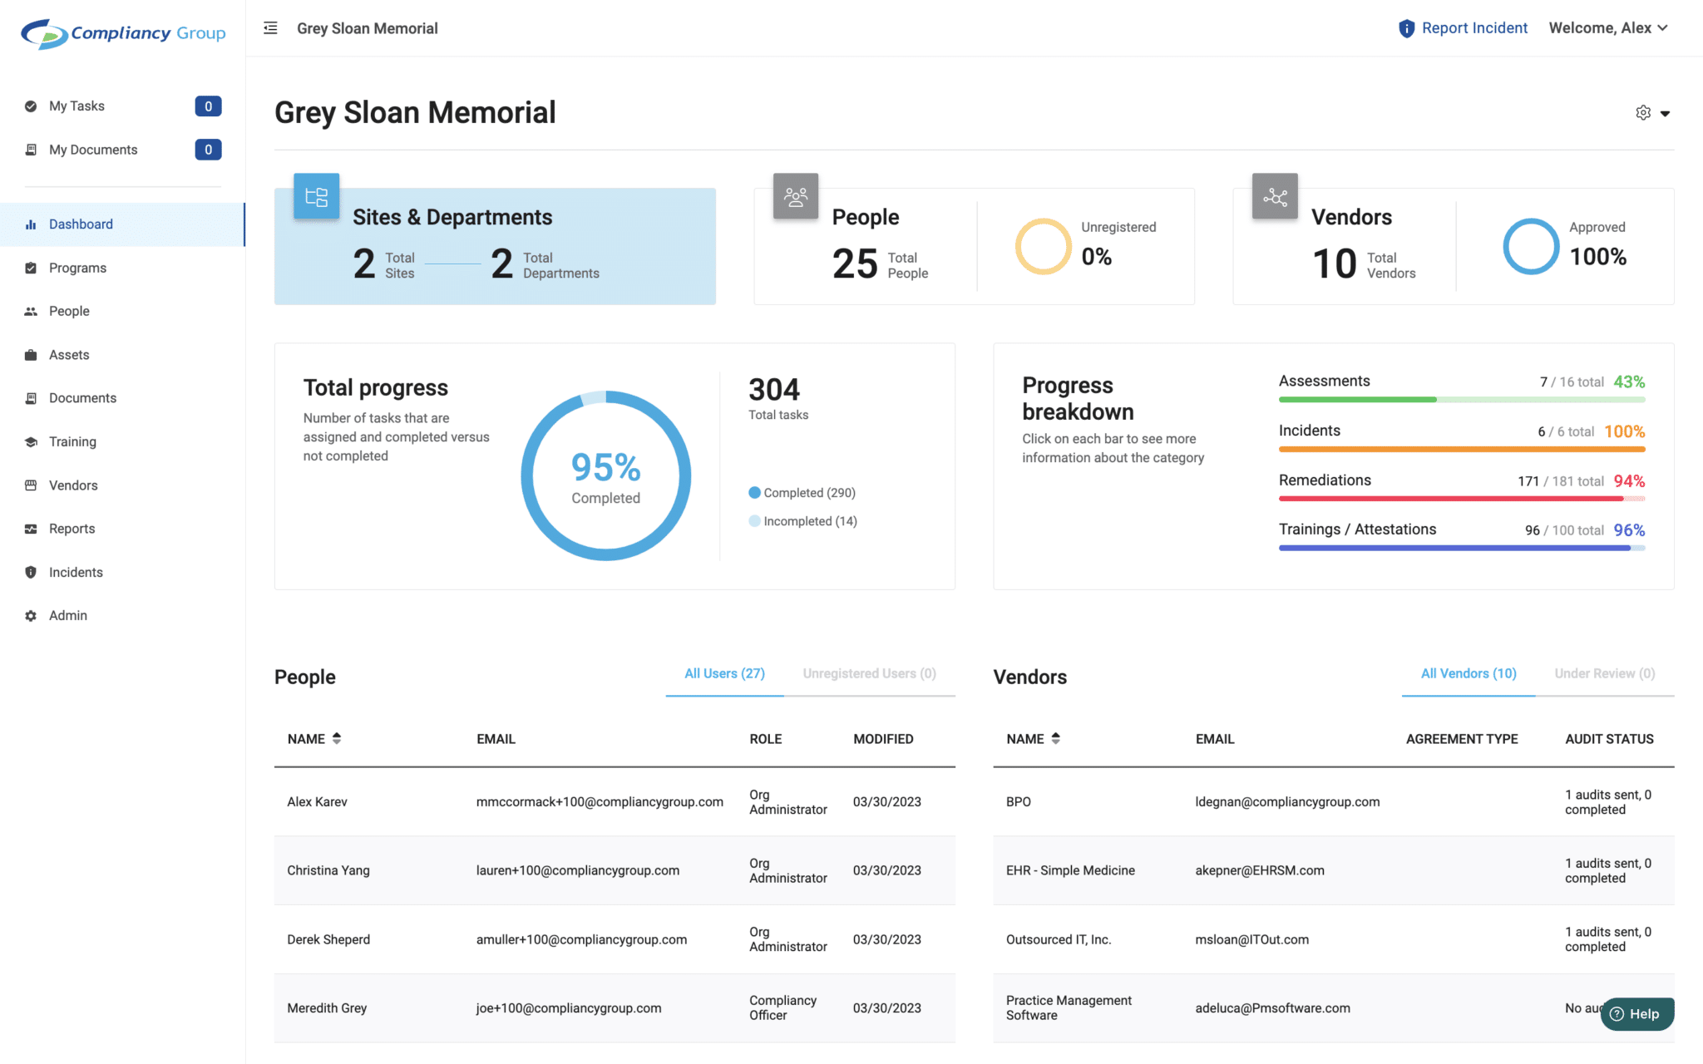Open My Tasks from the sidebar
Viewport: 1703px width, 1064px height.
[77, 106]
